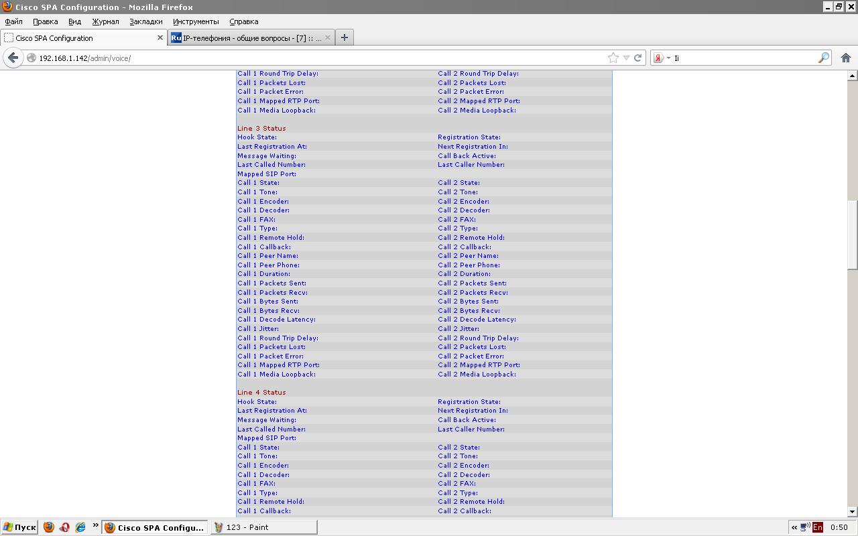The height and width of the screenshot is (536, 858).
Task: Click 'Call 1 Bytes Recv:' in Line 3
Action: [269, 311]
